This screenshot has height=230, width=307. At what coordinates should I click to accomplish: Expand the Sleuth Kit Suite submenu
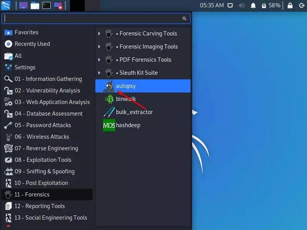(x=99, y=73)
